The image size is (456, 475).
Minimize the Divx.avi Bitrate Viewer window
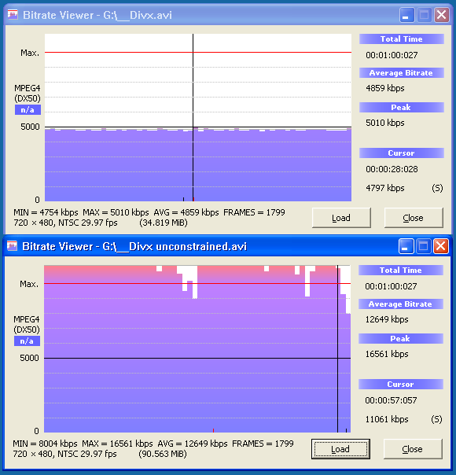406,15
